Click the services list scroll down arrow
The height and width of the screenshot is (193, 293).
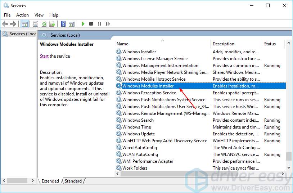coord(289,168)
